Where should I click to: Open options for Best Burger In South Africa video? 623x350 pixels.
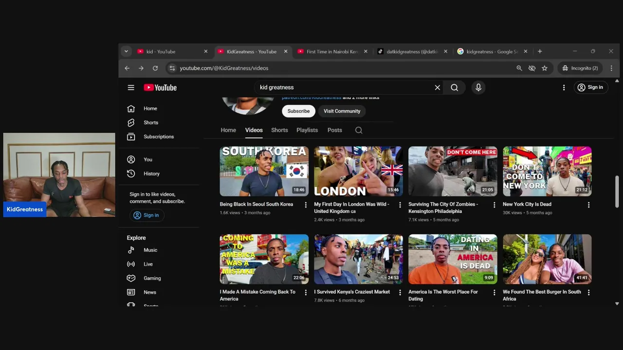coord(588,293)
